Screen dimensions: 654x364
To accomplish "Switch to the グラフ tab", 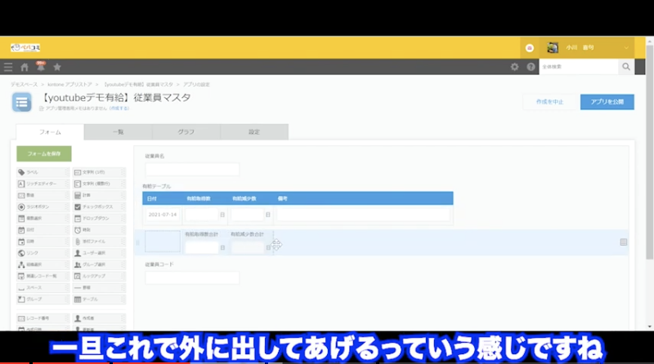I will click(x=186, y=132).
